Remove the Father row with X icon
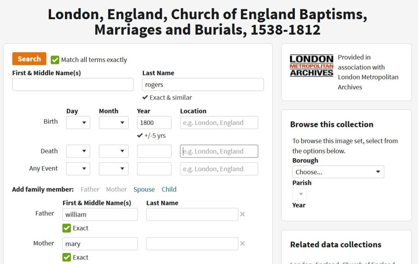Viewport: 418px width, 264px height. (x=242, y=214)
